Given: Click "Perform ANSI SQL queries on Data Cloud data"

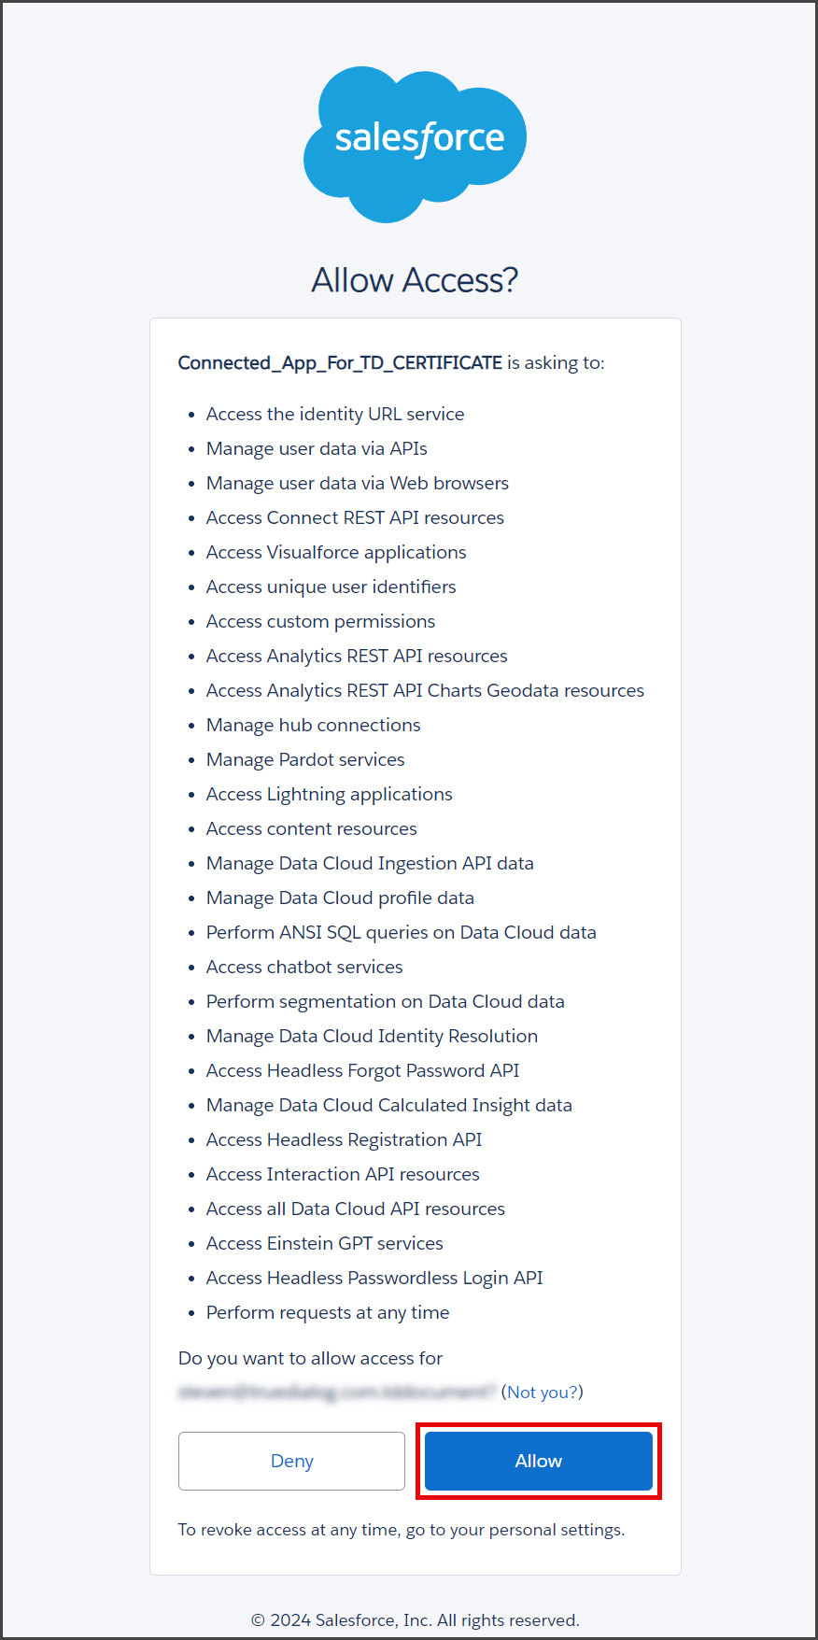Looking at the screenshot, I should (x=401, y=932).
